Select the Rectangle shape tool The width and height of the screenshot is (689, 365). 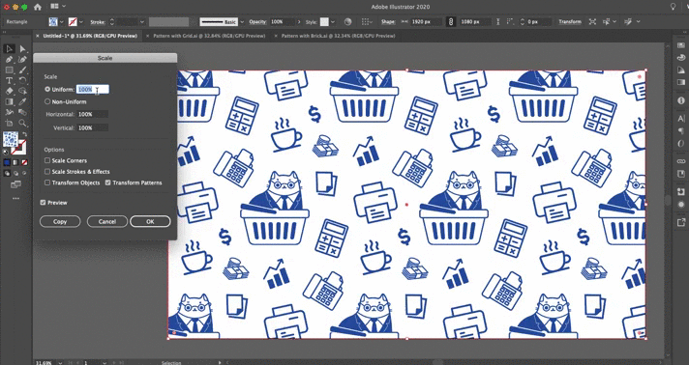(x=10, y=70)
